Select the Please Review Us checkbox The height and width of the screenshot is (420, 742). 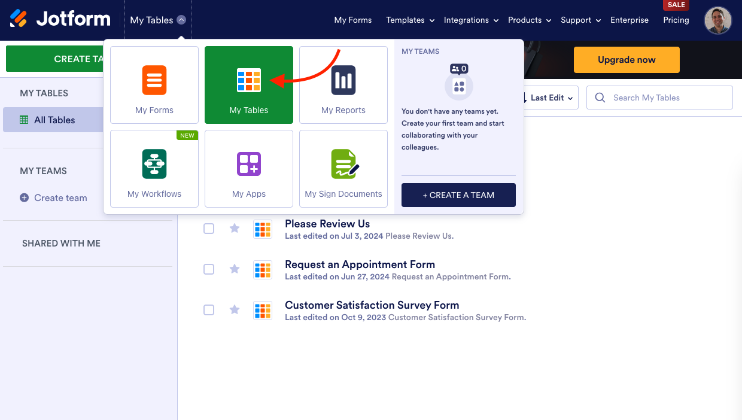coord(209,229)
